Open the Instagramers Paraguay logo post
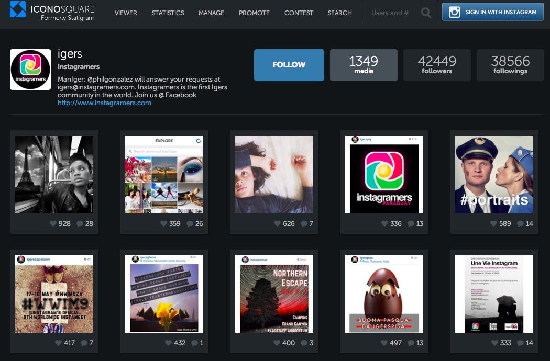 pyautogui.click(x=384, y=175)
